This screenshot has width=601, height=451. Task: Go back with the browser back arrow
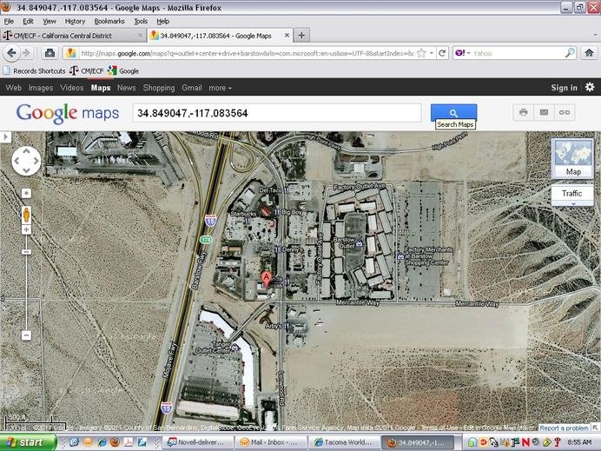click(x=12, y=53)
